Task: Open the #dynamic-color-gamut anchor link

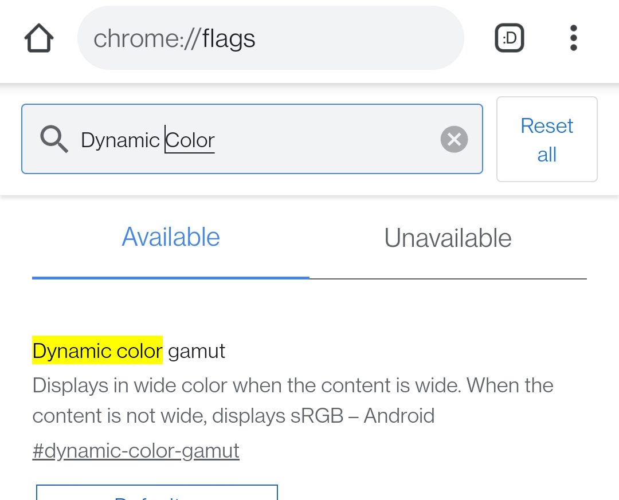Action: 136,451
